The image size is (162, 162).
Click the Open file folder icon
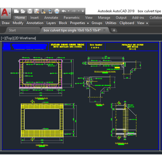coord(23,11)
